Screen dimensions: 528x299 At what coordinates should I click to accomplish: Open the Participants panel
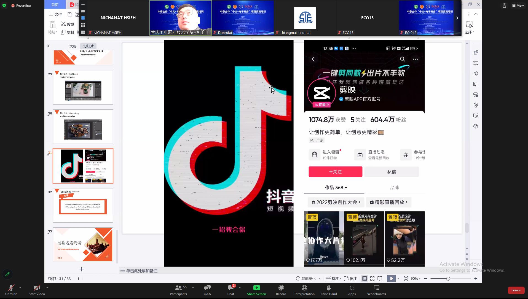[178, 290]
